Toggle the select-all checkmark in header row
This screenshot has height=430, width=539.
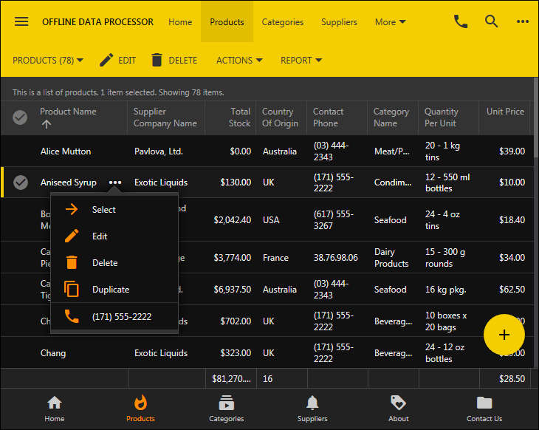click(21, 117)
